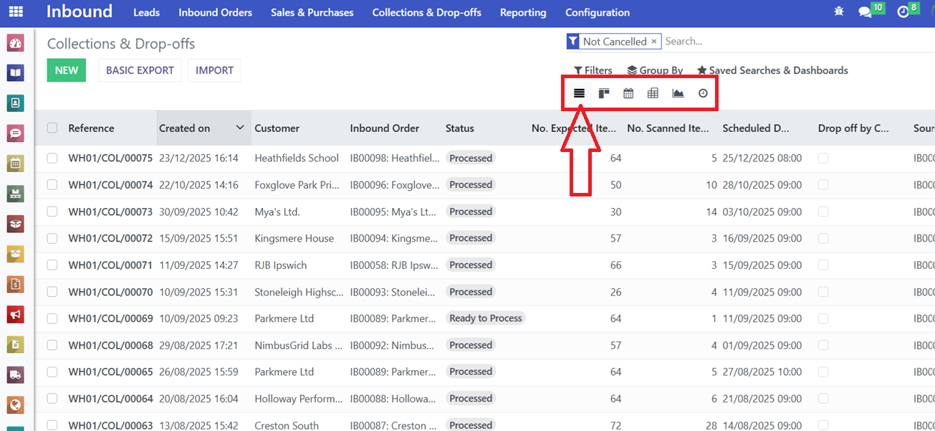
Task: Click the NEW button
Action: (x=67, y=70)
